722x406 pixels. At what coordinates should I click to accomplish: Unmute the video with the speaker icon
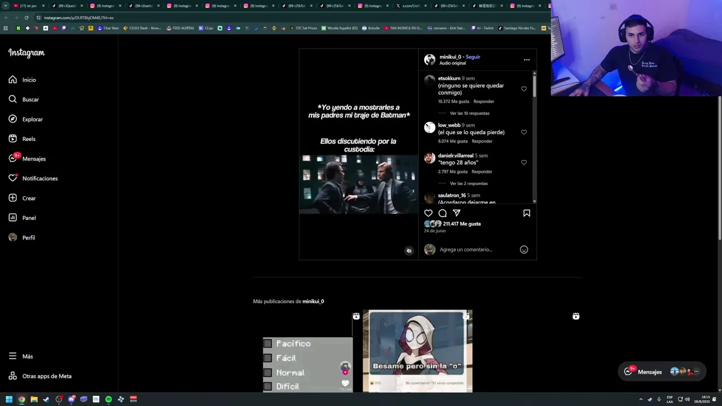point(409,251)
